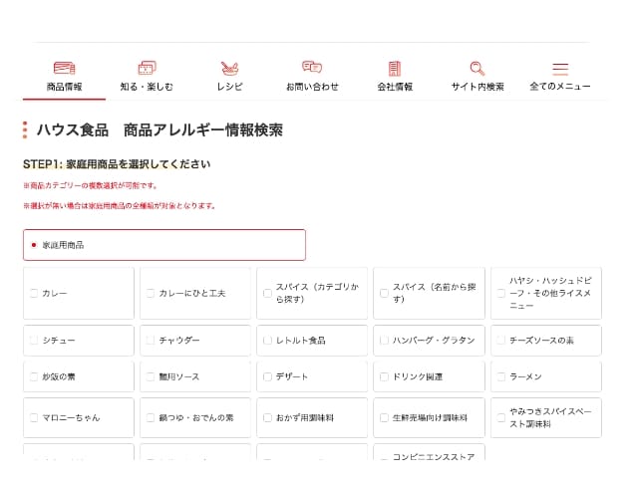Check the 生鮮売場向け調味料 checkbox

tap(384, 417)
